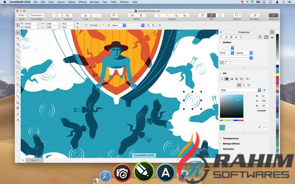Open the Enhanced view modes dropdown

click(36, 15)
